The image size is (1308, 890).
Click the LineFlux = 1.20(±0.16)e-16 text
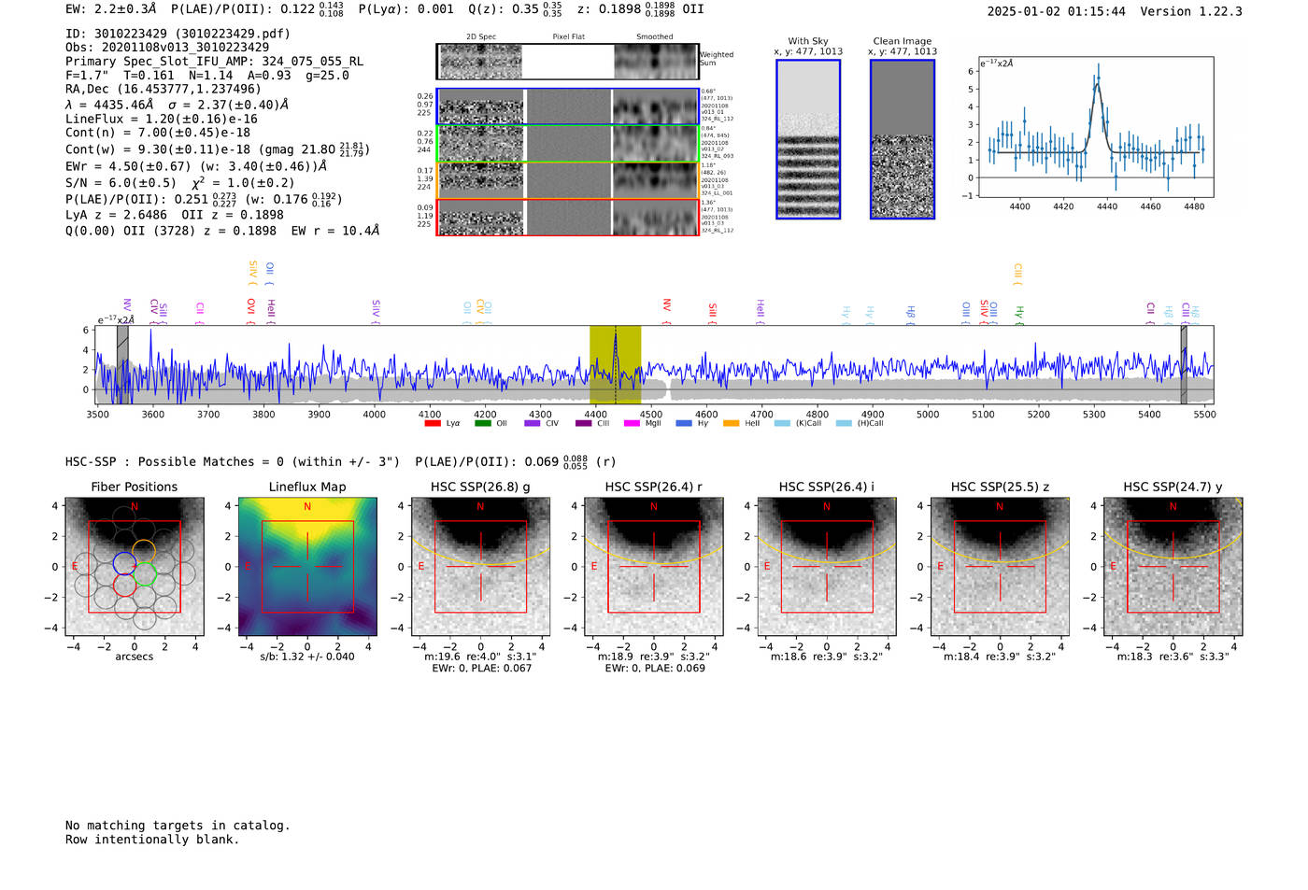pyautogui.click(x=162, y=120)
